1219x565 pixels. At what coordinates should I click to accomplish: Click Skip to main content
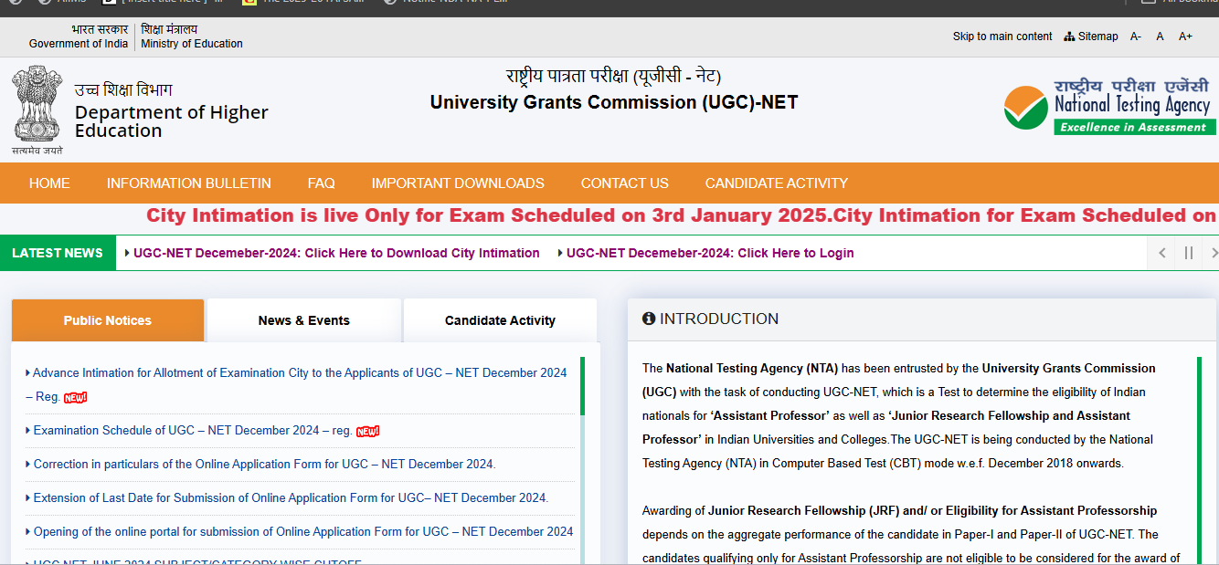click(1002, 36)
